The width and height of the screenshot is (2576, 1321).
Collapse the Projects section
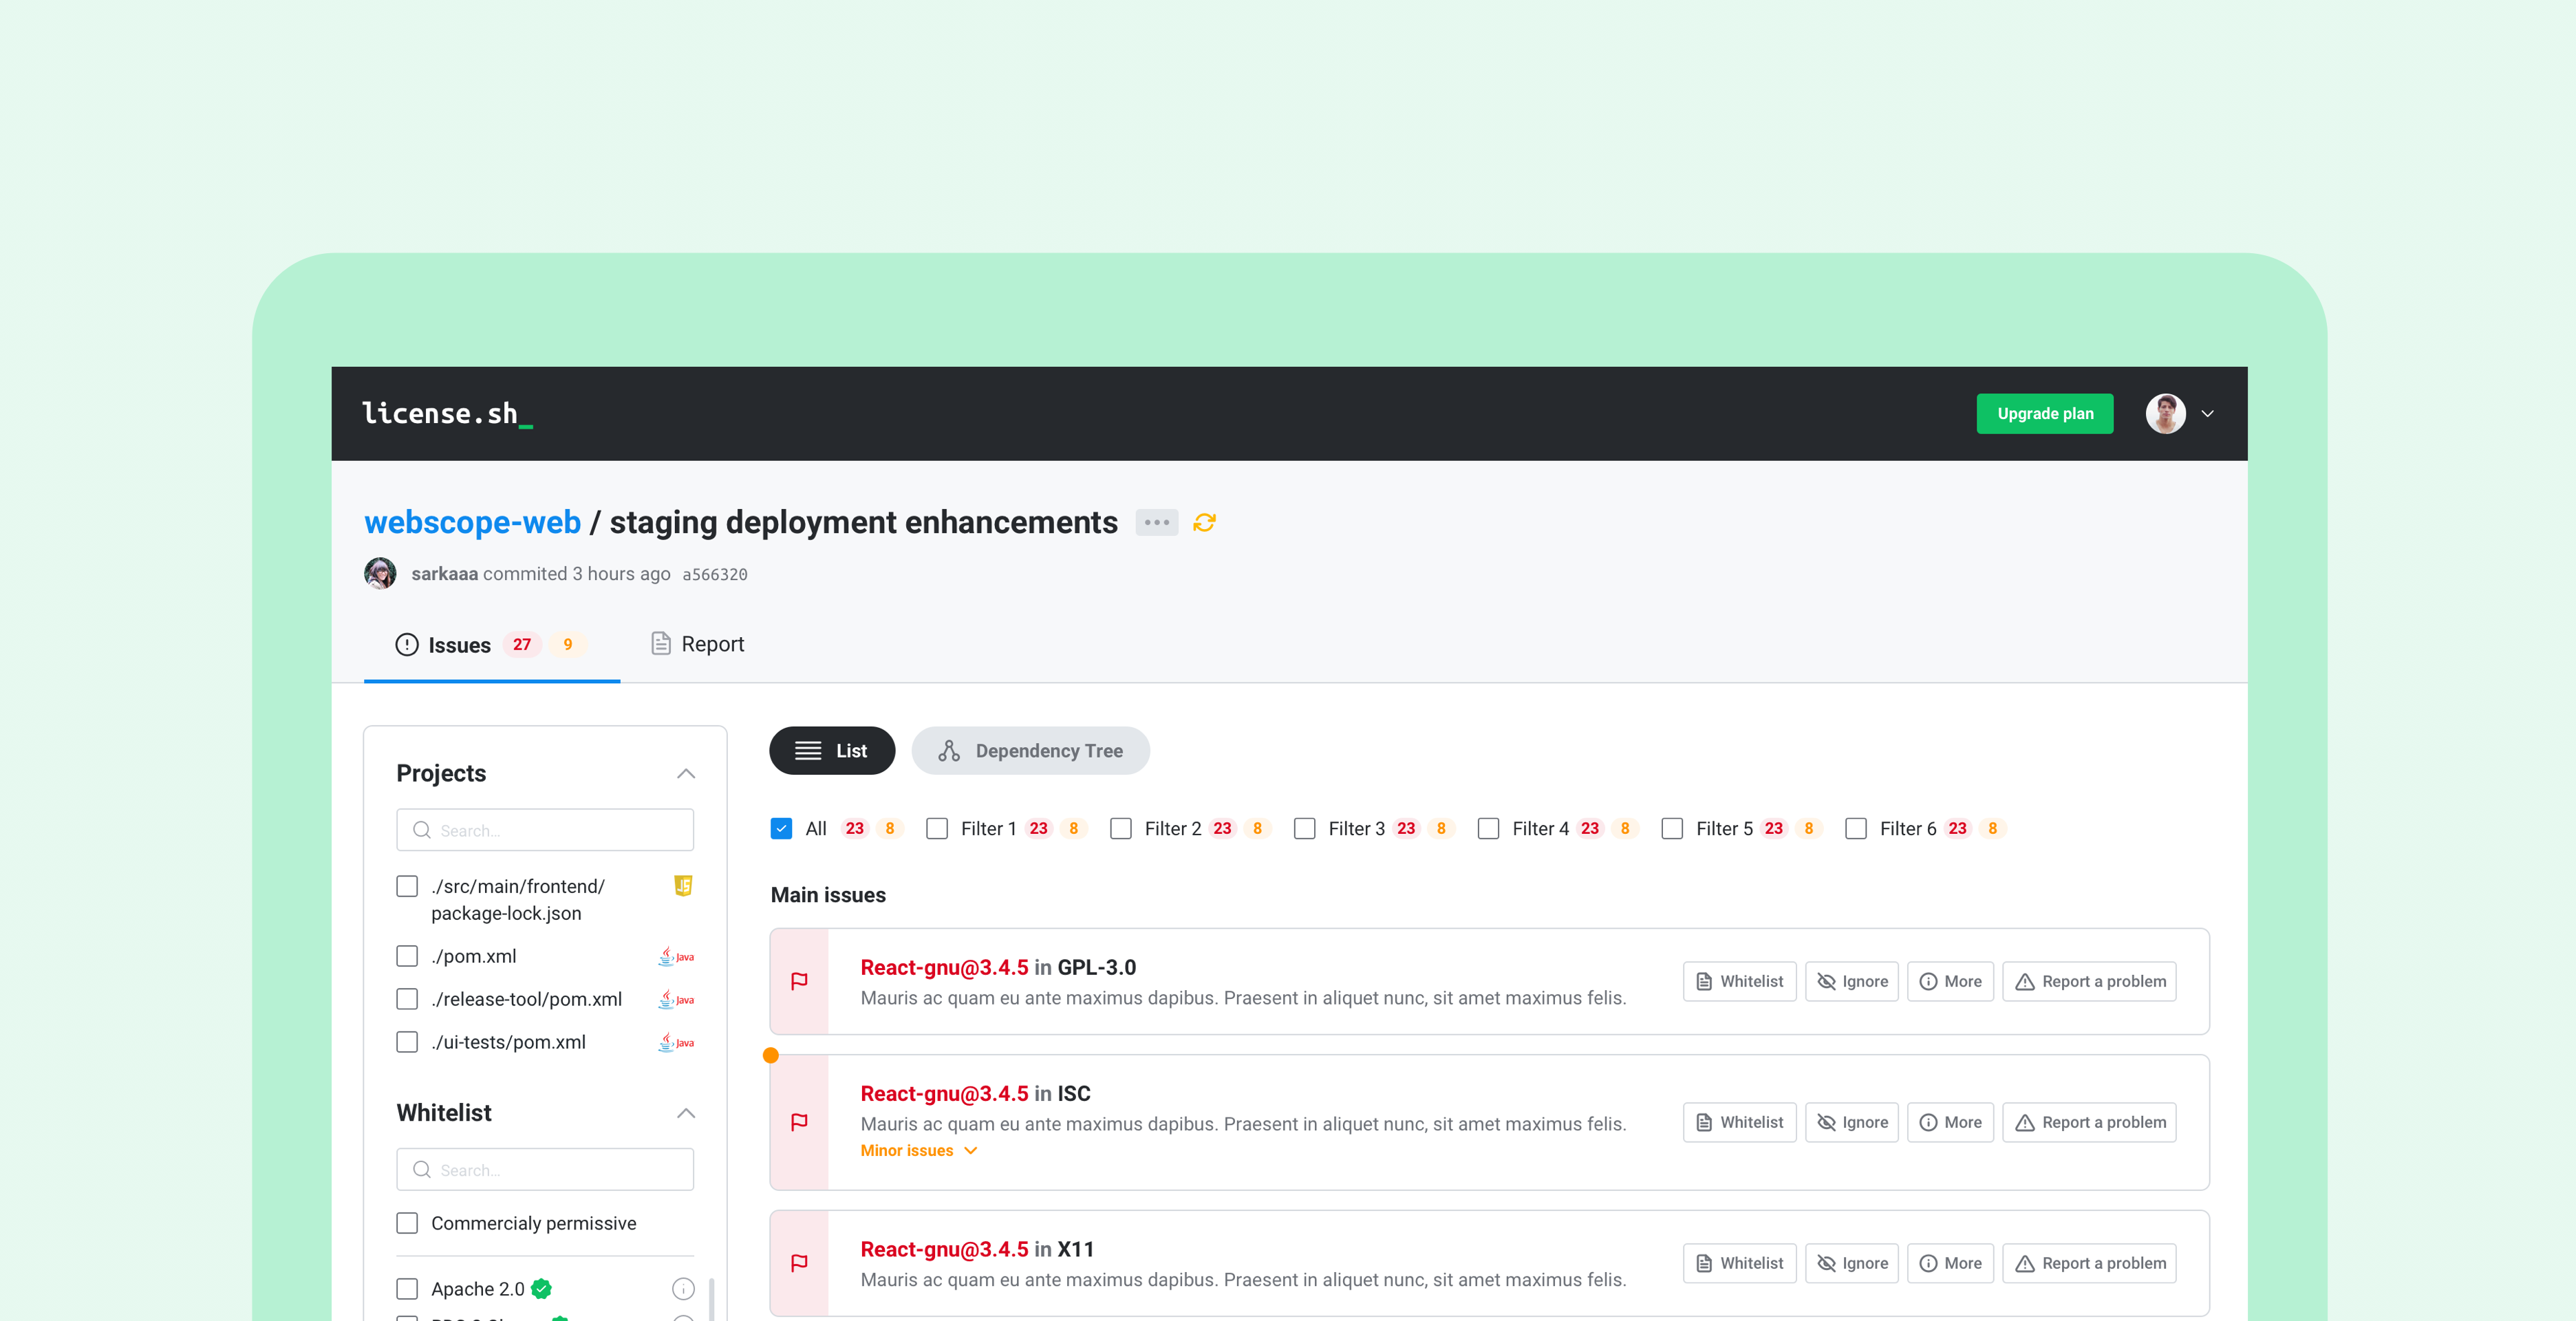pyautogui.click(x=686, y=774)
